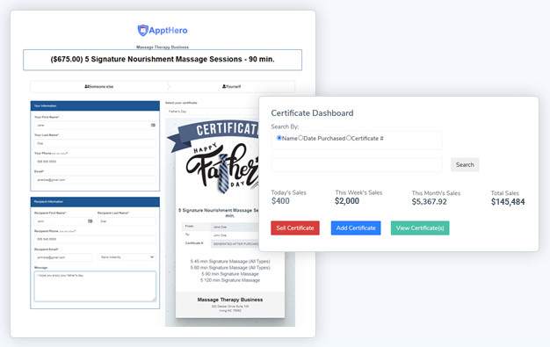This screenshot has height=347, width=550.
Task: Switch to the Someone else tab
Action: [99, 86]
